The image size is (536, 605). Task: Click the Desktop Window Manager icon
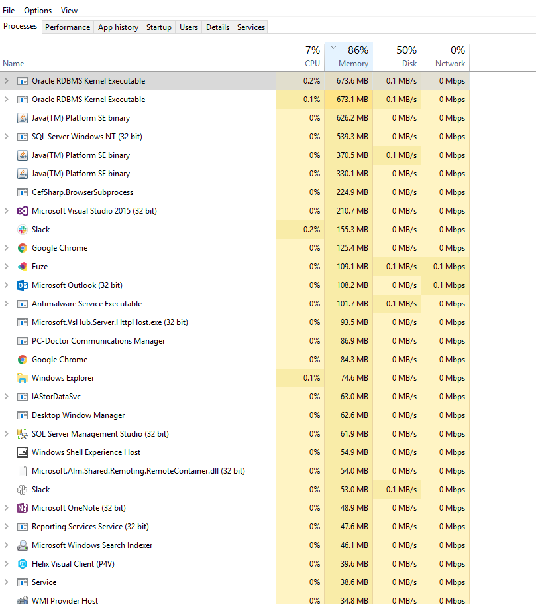click(23, 415)
